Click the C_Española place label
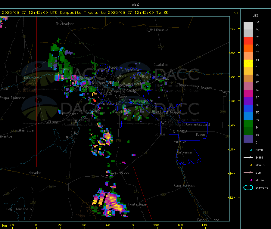This screenshot has height=229, width=271. point(130,70)
